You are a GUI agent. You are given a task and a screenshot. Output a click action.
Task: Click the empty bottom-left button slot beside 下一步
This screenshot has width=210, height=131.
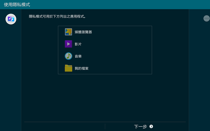[65, 126]
